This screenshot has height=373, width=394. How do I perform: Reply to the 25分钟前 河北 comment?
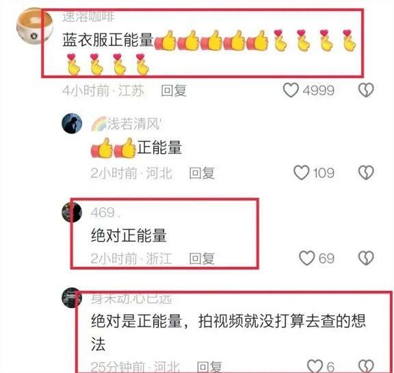tap(209, 367)
